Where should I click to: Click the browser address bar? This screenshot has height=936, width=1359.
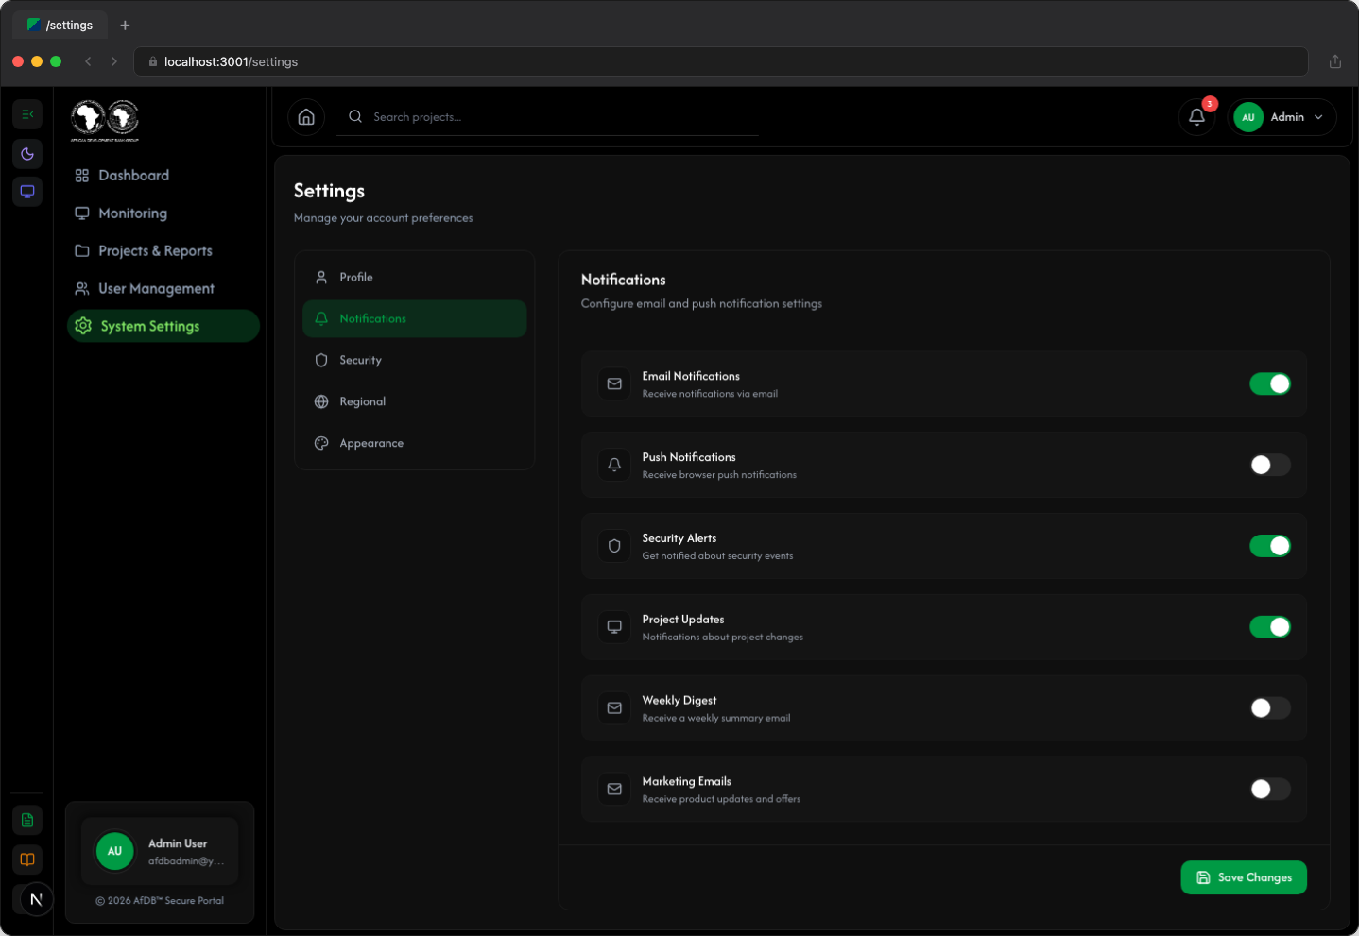[x=721, y=61]
